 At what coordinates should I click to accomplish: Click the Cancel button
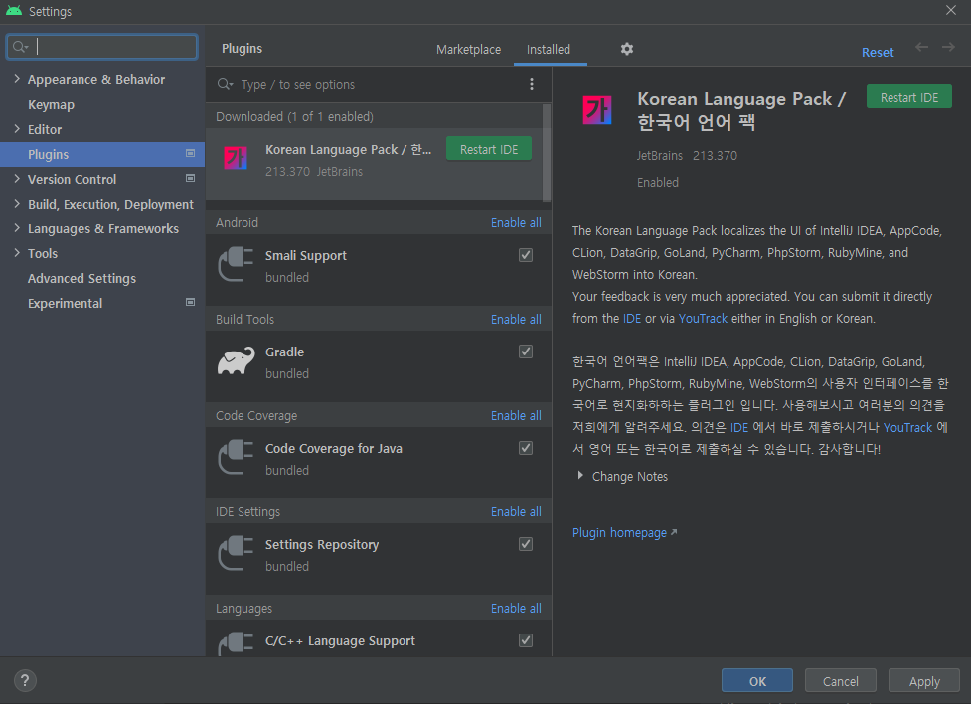point(841,680)
